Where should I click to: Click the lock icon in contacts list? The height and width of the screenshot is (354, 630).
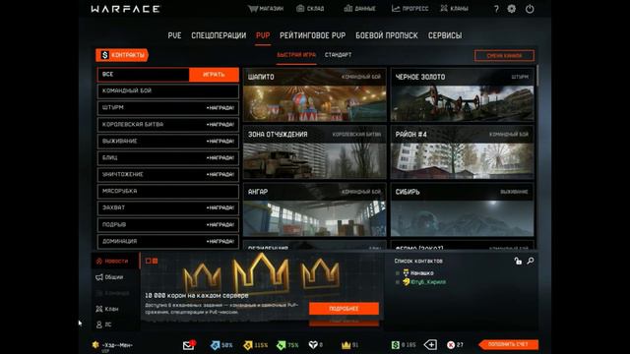click(x=518, y=261)
